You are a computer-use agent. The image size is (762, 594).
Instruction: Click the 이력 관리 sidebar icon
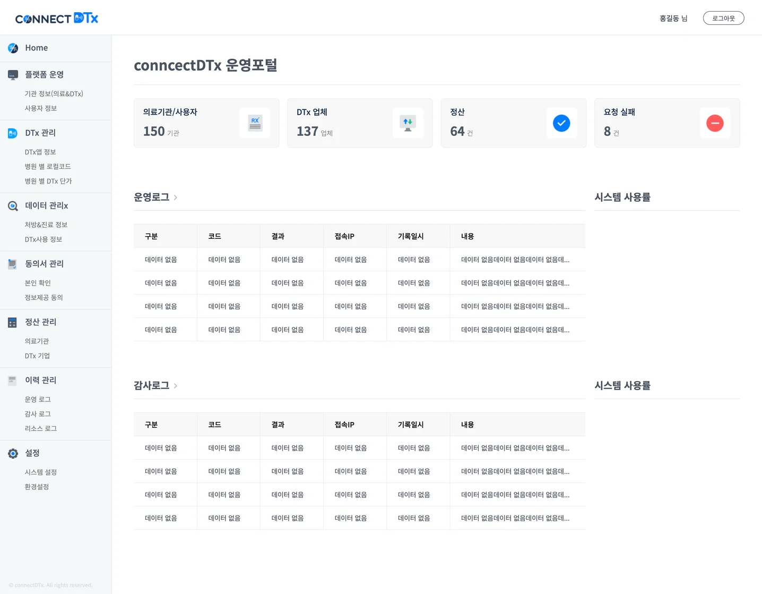(x=13, y=380)
